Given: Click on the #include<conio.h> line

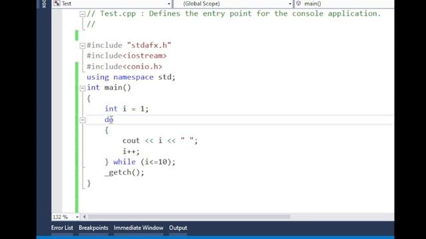Looking at the screenshot, I should pyautogui.click(x=124, y=66).
